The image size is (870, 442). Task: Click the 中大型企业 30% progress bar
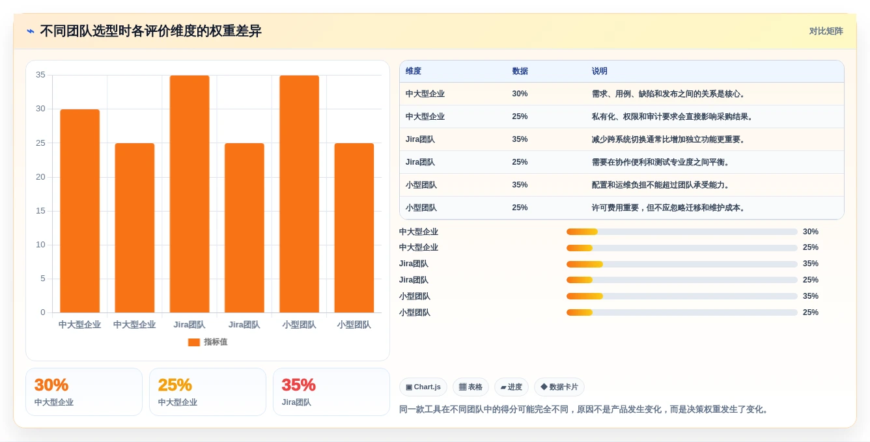(682, 232)
